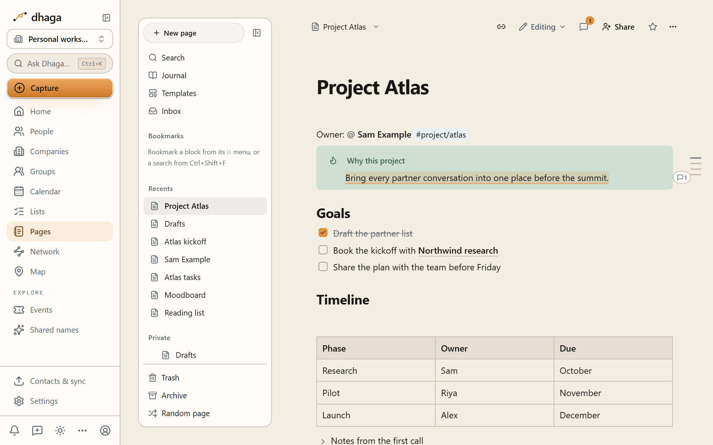Open Sam Example page in Recents
The width and height of the screenshot is (713, 445).
point(205,259)
